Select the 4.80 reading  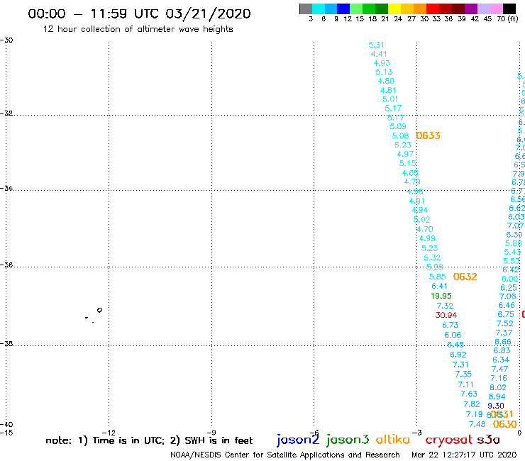(x=386, y=81)
